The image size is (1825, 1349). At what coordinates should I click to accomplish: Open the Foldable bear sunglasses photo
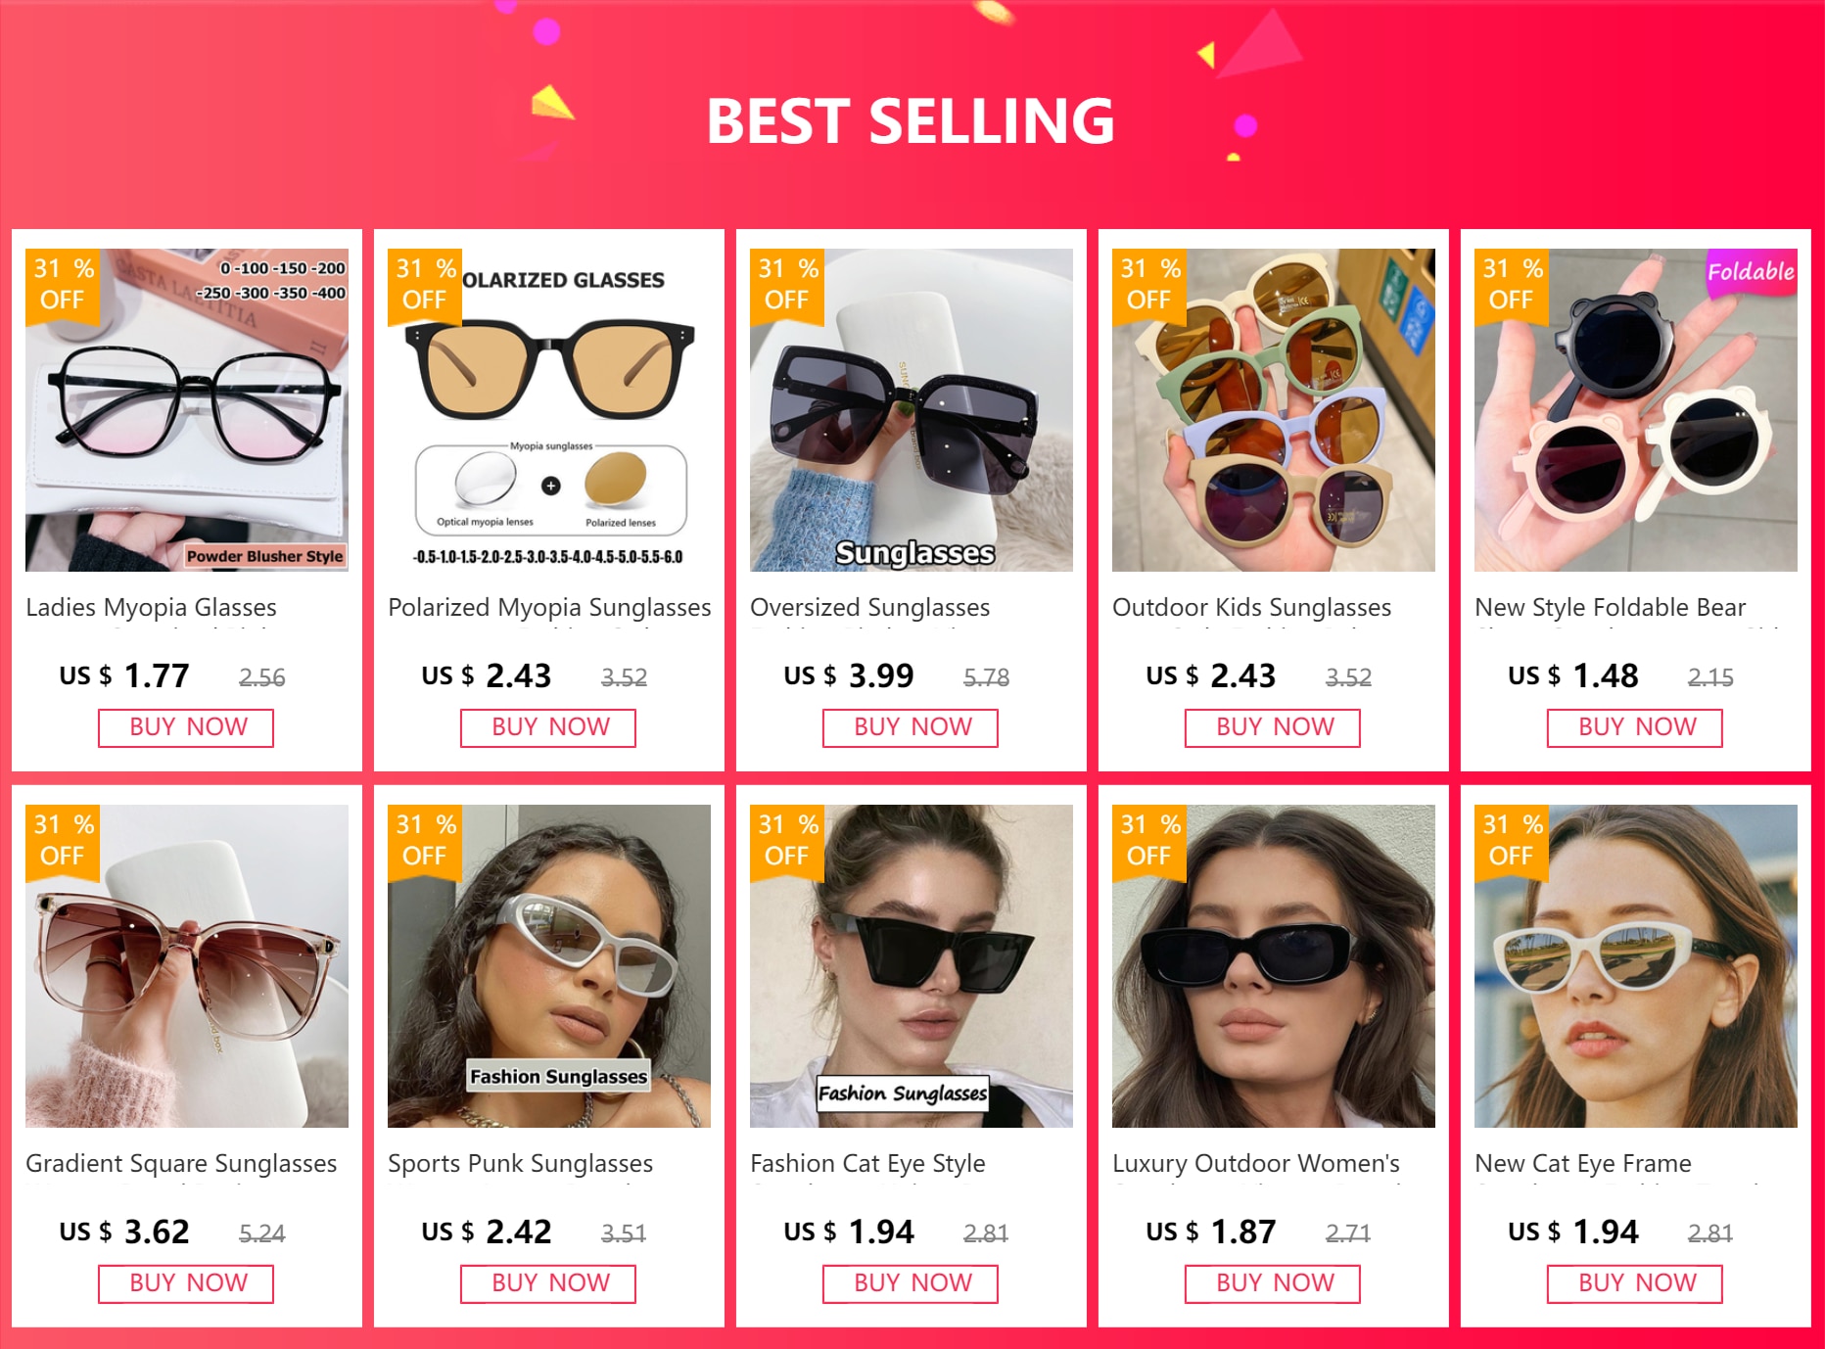click(x=1636, y=409)
